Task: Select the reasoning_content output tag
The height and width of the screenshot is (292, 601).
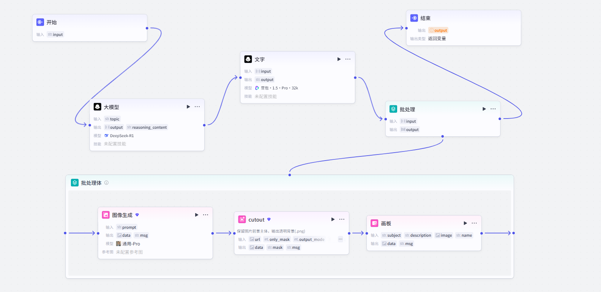Action: point(147,127)
